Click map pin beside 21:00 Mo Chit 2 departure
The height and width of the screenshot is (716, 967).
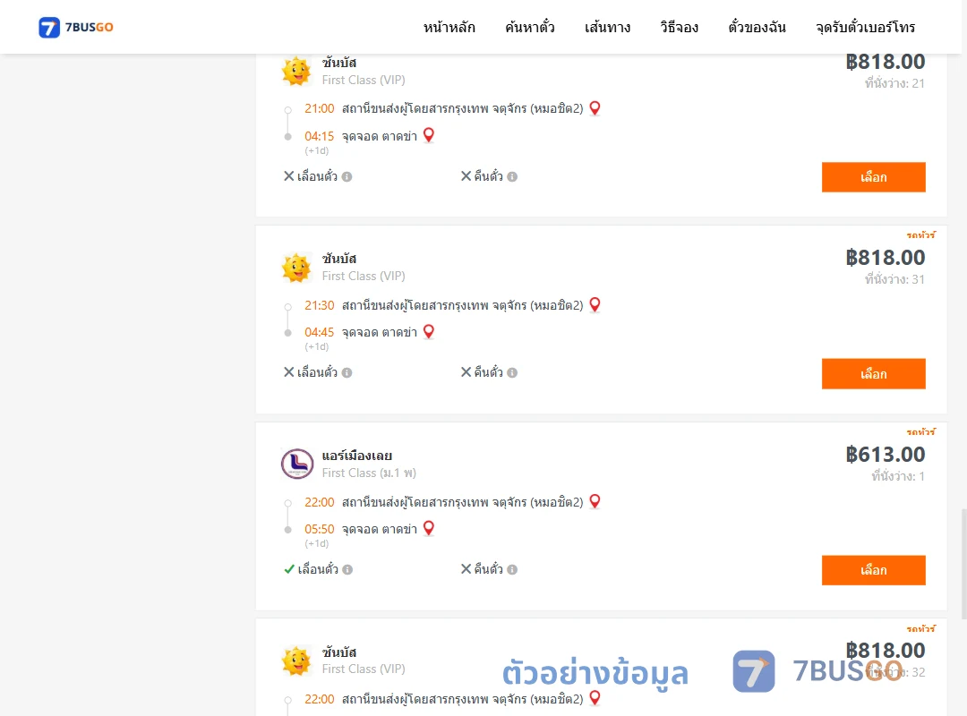595,108
